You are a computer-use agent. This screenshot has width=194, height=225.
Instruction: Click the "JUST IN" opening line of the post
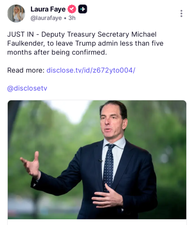pos(82,34)
